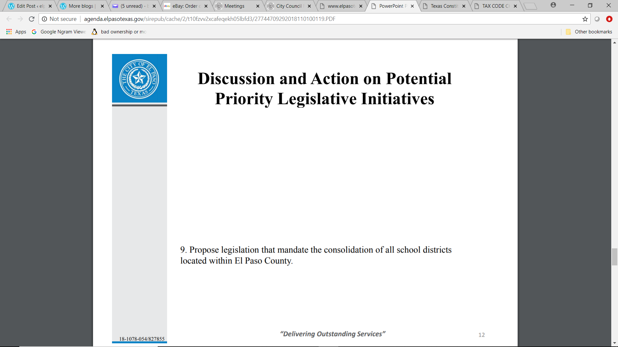Click the red extension icon in toolbar

(609, 19)
